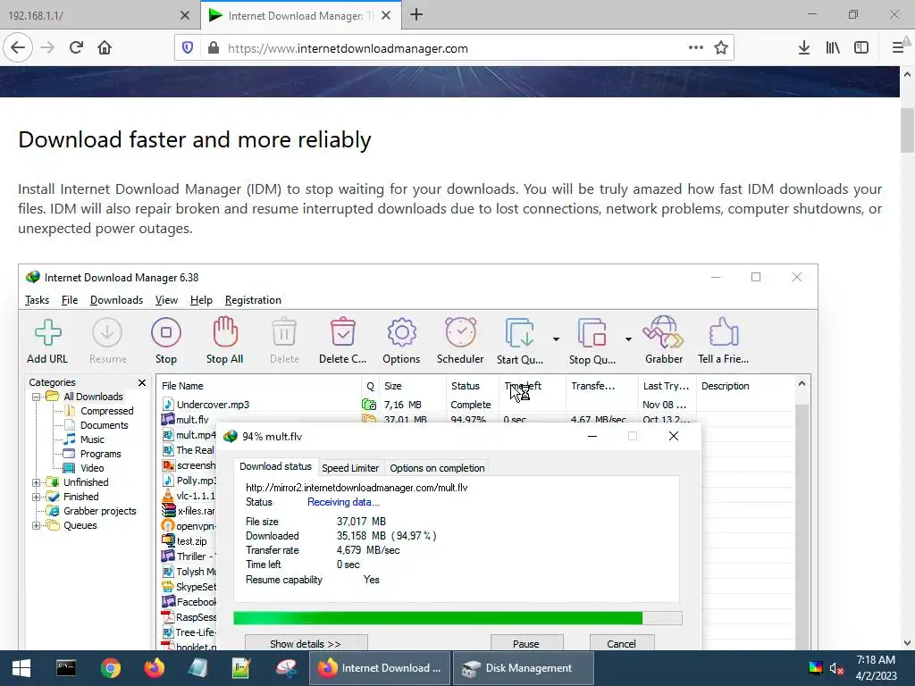The height and width of the screenshot is (686, 915).
Task: Open a new Firefox tab
Action: [416, 15]
